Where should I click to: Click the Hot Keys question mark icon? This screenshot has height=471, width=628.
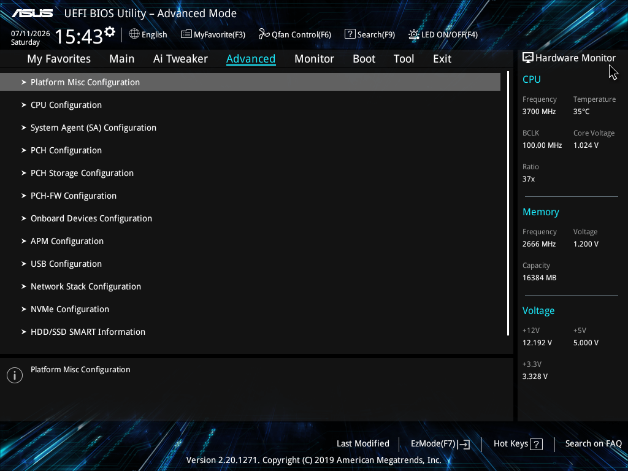536,444
